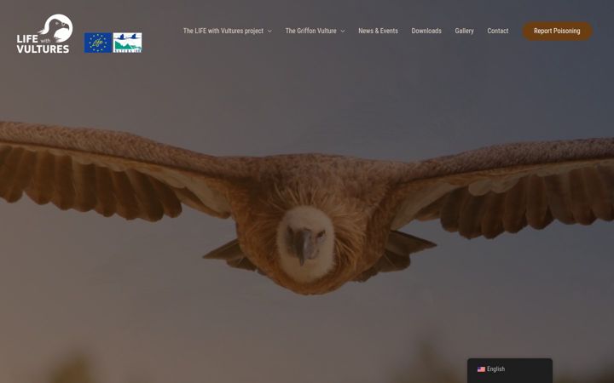Click the LIFE with Vultures logo
The image size is (614, 383).
coord(44,33)
